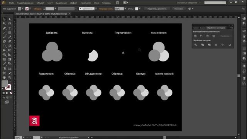Click the Fill color swatch in toolbox
The image size is (247, 139).
(5, 83)
